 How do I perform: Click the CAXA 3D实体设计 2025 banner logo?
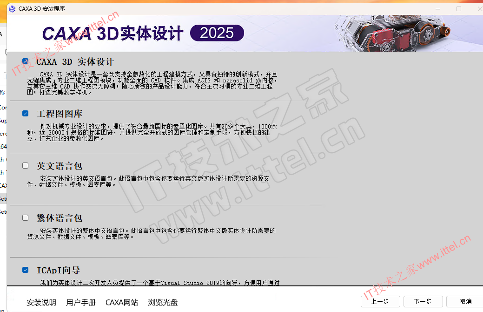point(143,34)
